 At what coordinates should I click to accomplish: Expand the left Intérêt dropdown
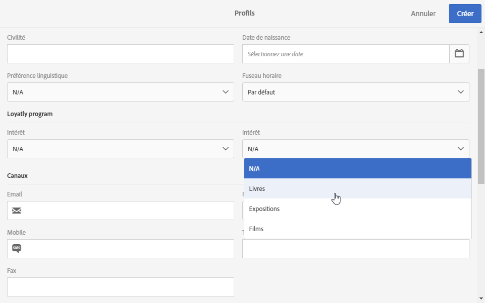pos(120,149)
